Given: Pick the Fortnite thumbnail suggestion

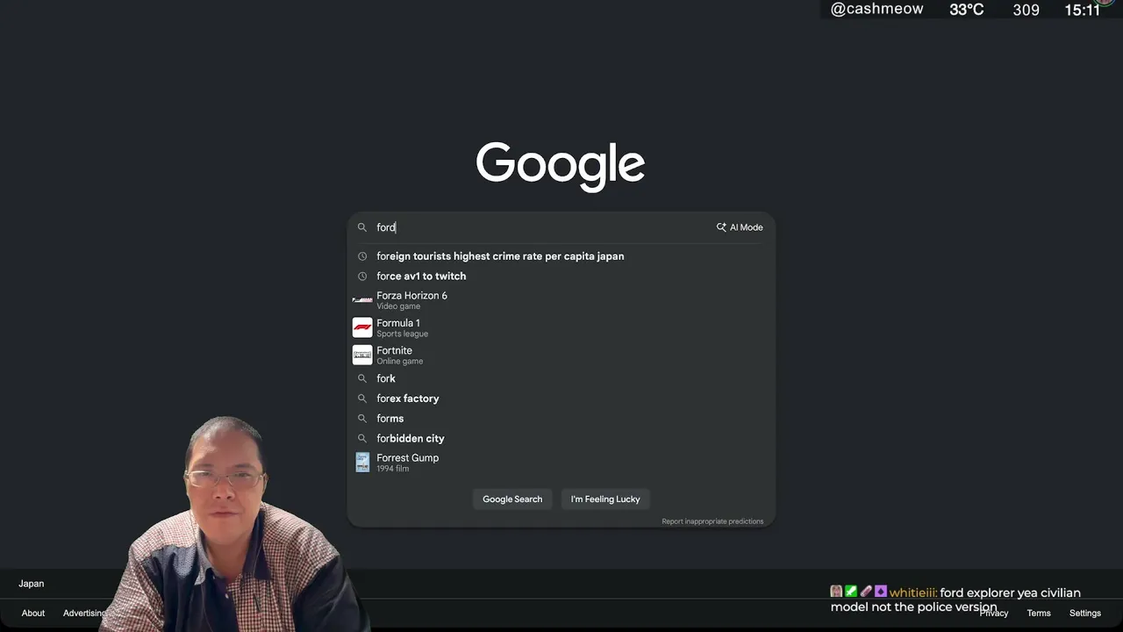Looking at the screenshot, I should point(362,355).
